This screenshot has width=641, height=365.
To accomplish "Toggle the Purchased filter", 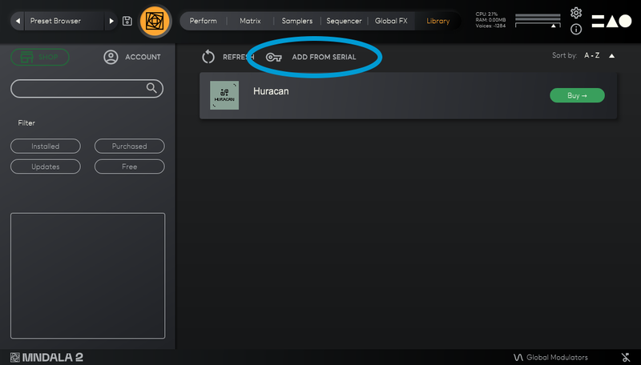I will coord(130,146).
